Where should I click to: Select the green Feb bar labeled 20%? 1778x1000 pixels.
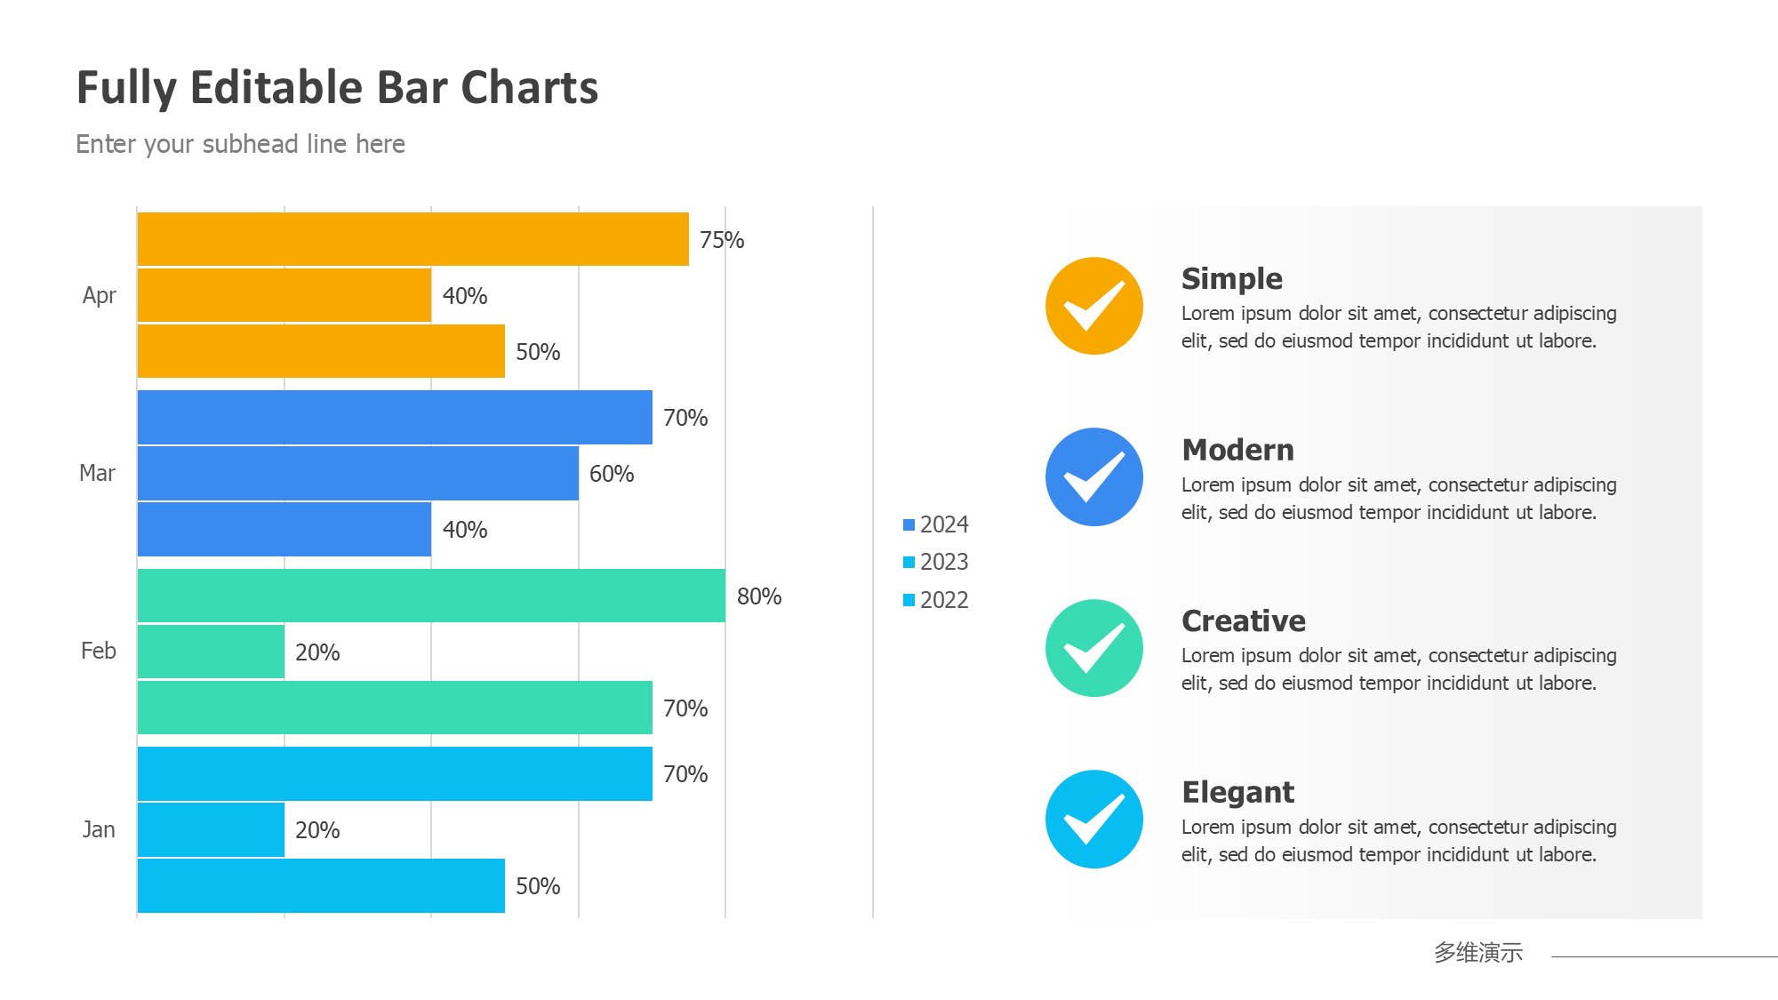pyautogui.click(x=211, y=652)
